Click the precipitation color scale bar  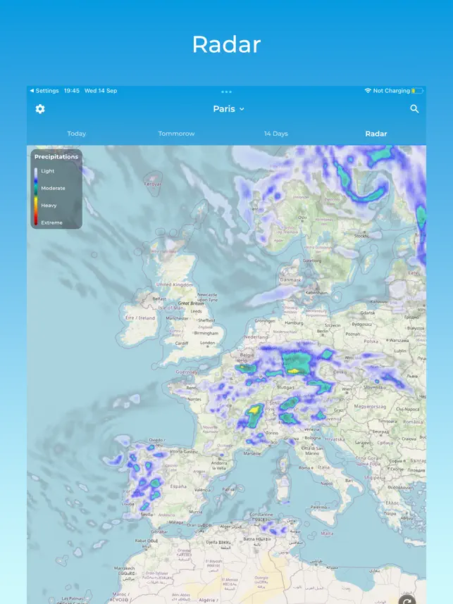coord(36,196)
